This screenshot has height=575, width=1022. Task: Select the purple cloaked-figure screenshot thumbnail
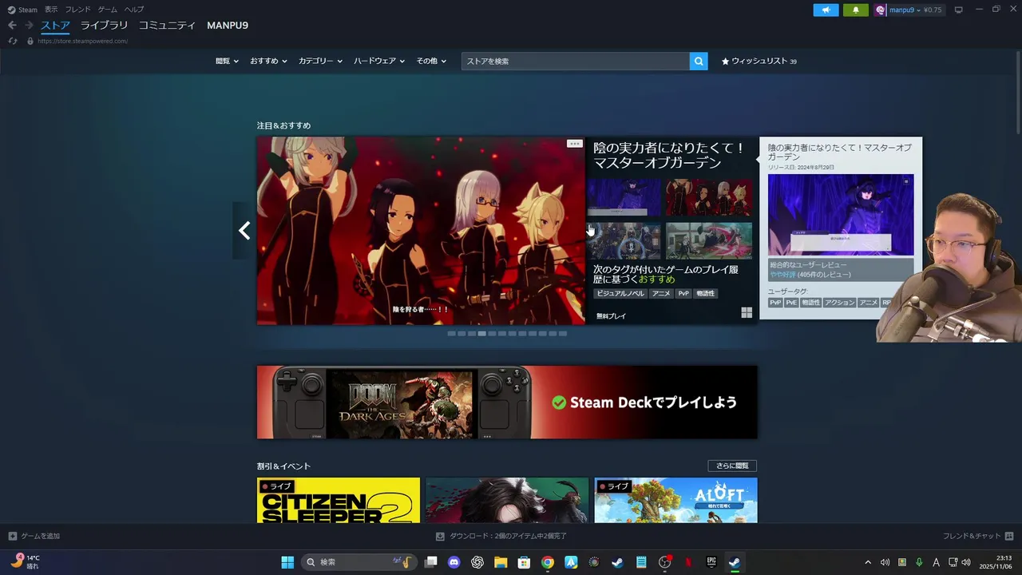point(624,197)
